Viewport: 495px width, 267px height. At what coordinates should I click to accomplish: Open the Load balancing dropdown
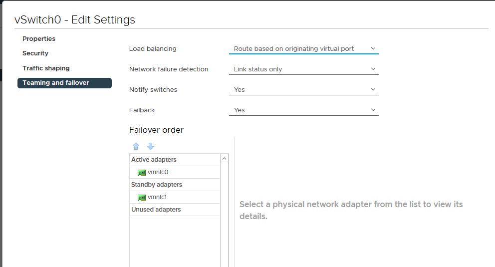click(303, 49)
